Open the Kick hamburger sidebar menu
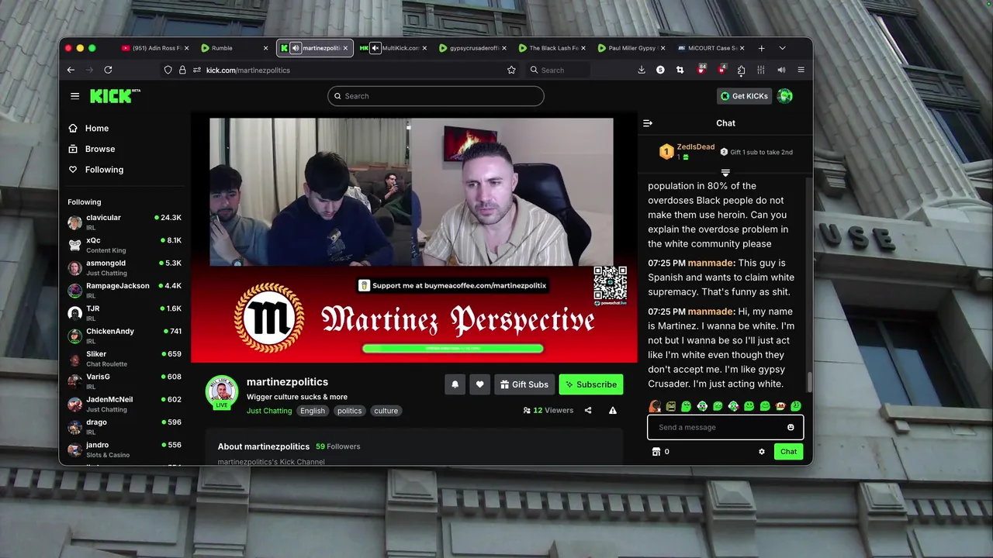 click(x=74, y=96)
